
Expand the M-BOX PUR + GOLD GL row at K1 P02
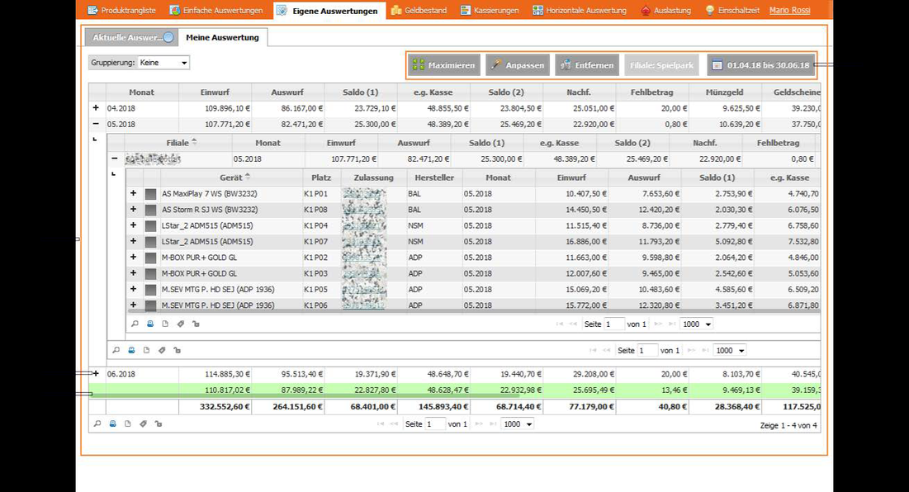pyautogui.click(x=133, y=258)
